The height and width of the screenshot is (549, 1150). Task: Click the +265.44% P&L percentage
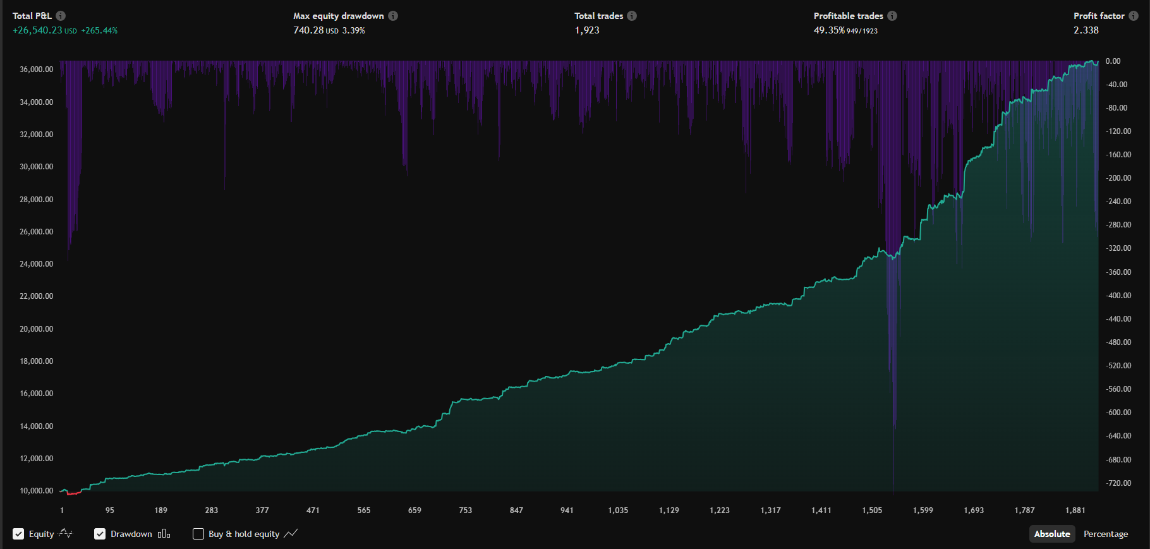tap(99, 30)
